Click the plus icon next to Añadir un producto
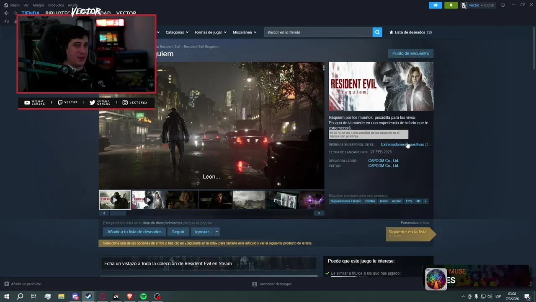Viewport: 536px width, 302px height. click(6, 284)
